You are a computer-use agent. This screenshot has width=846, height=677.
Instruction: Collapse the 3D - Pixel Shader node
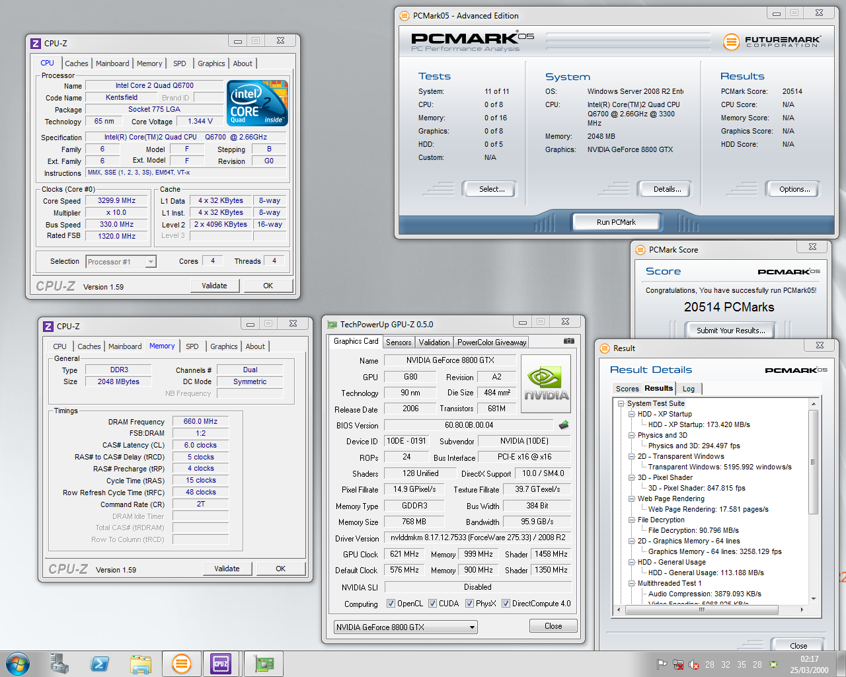[631, 478]
